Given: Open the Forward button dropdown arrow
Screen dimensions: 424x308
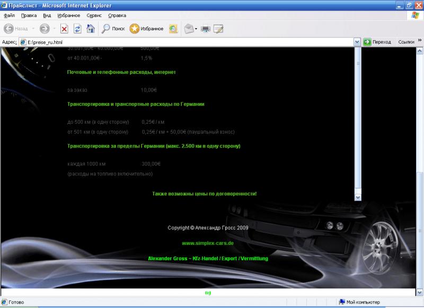Looking at the screenshot, I should tap(54, 29).
